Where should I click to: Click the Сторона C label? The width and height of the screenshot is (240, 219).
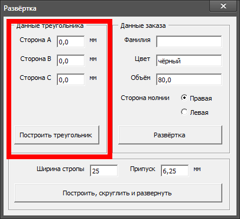pyautogui.click(x=35, y=78)
